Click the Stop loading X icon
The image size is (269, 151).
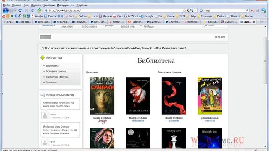[26, 10]
